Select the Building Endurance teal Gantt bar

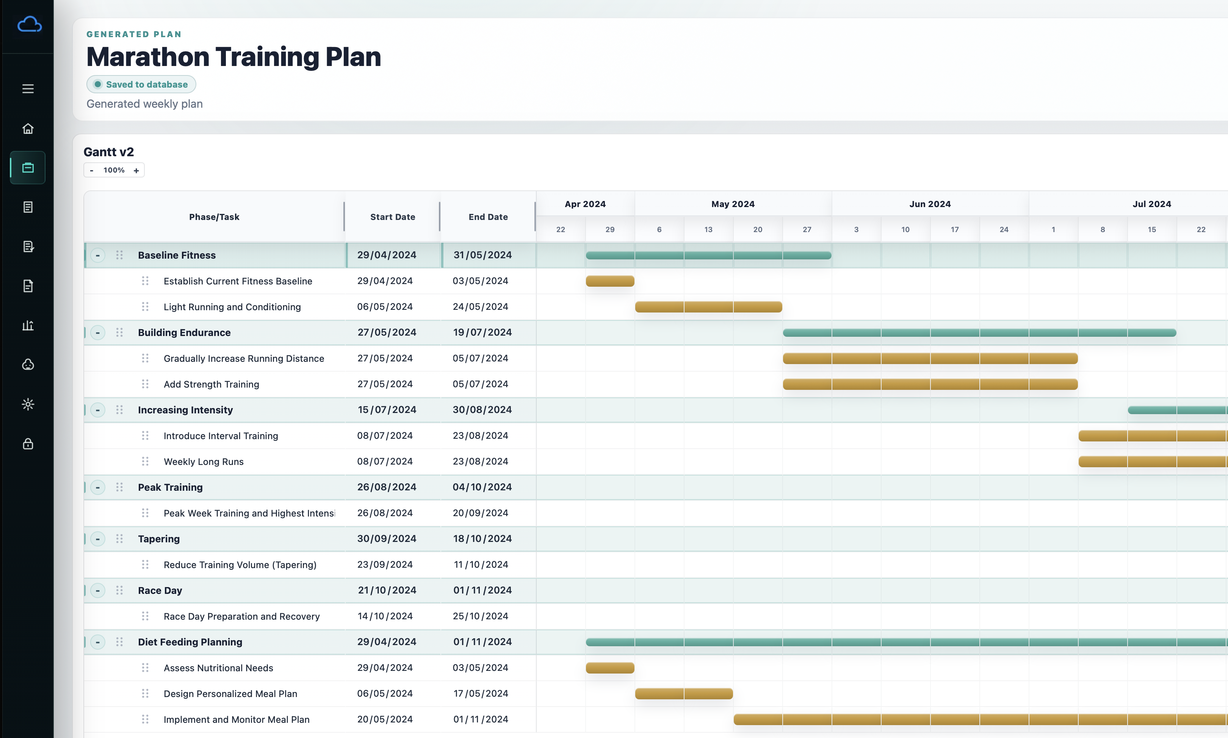(979, 333)
